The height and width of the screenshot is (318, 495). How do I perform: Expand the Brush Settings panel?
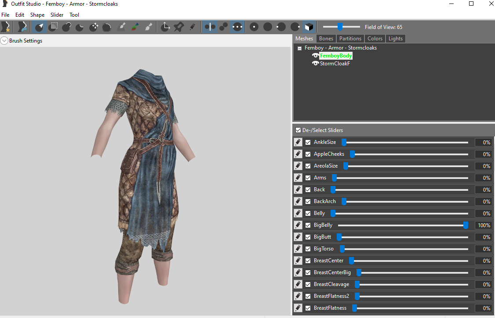(4, 41)
